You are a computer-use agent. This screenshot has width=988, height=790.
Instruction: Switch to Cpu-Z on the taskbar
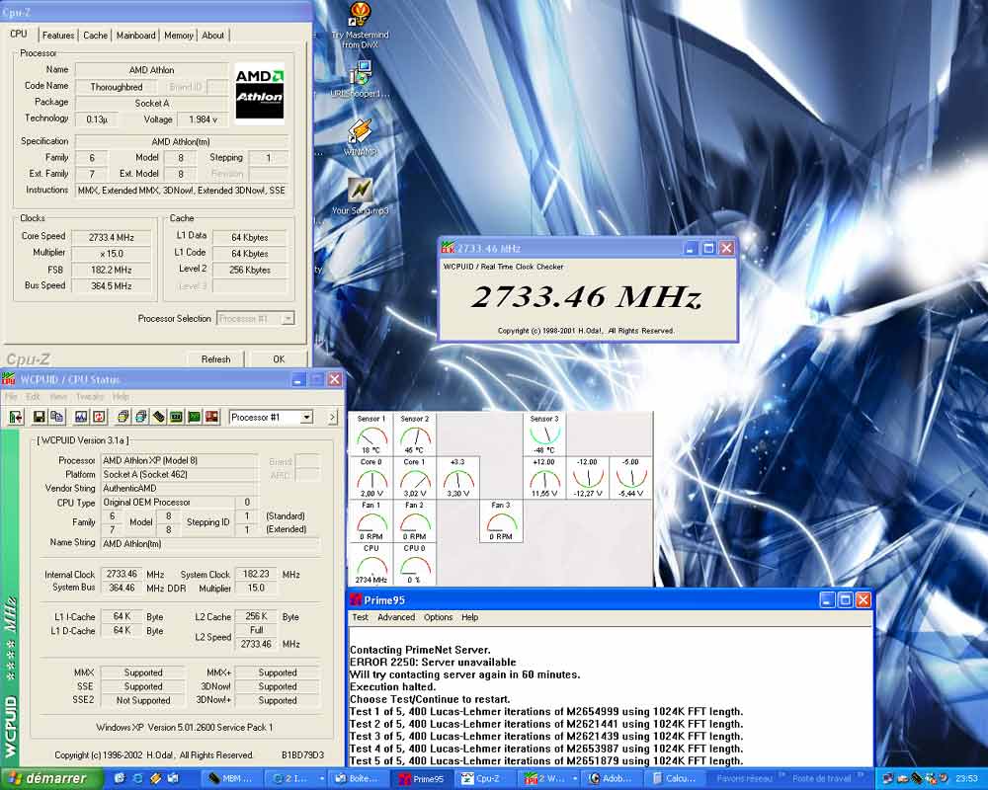482,779
